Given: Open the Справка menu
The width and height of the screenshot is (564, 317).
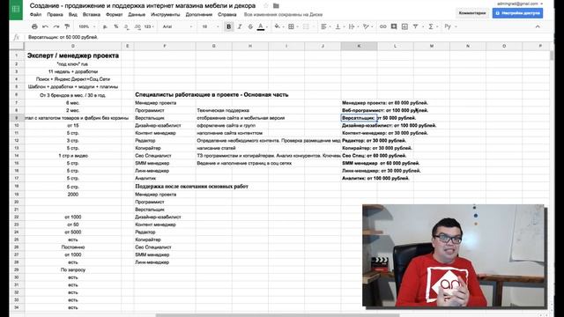Looking at the screenshot, I should coord(227,15).
